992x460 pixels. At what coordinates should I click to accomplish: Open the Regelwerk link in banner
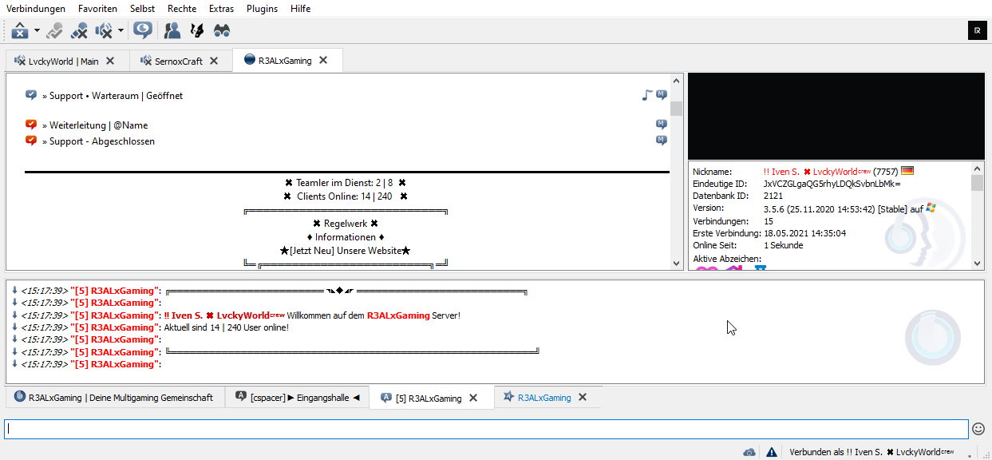(346, 224)
